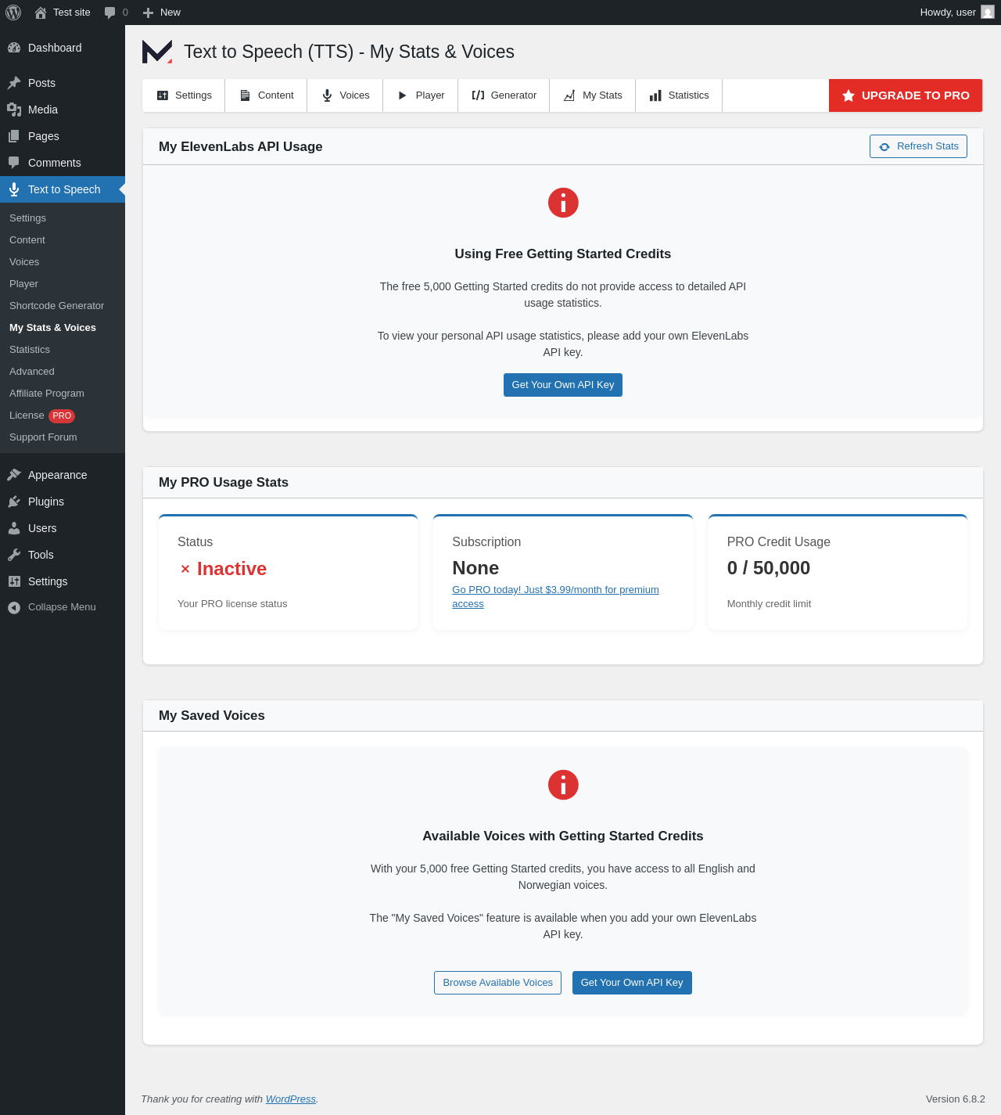
Task: Click the Text to Speech microphone icon
Action: (14, 189)
